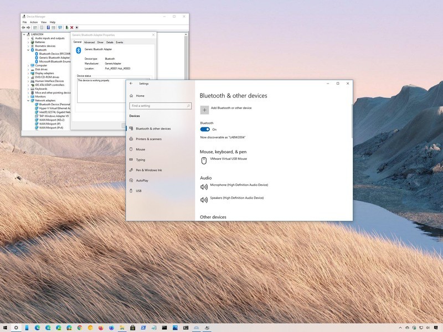443x332 pixels.
Task: Click the round down-arrow toolbar icon in Device Manager
Action: 77,27
